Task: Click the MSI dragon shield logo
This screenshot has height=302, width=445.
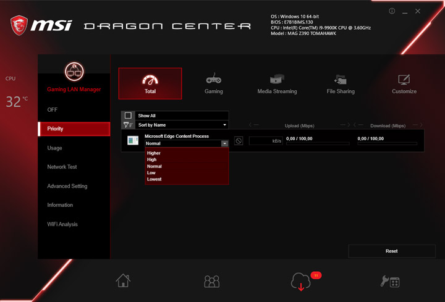Action: coord(19,25)
